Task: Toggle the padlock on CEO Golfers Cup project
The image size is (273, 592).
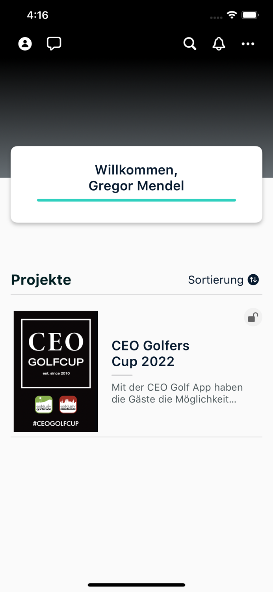Action: tap(253, 317)
